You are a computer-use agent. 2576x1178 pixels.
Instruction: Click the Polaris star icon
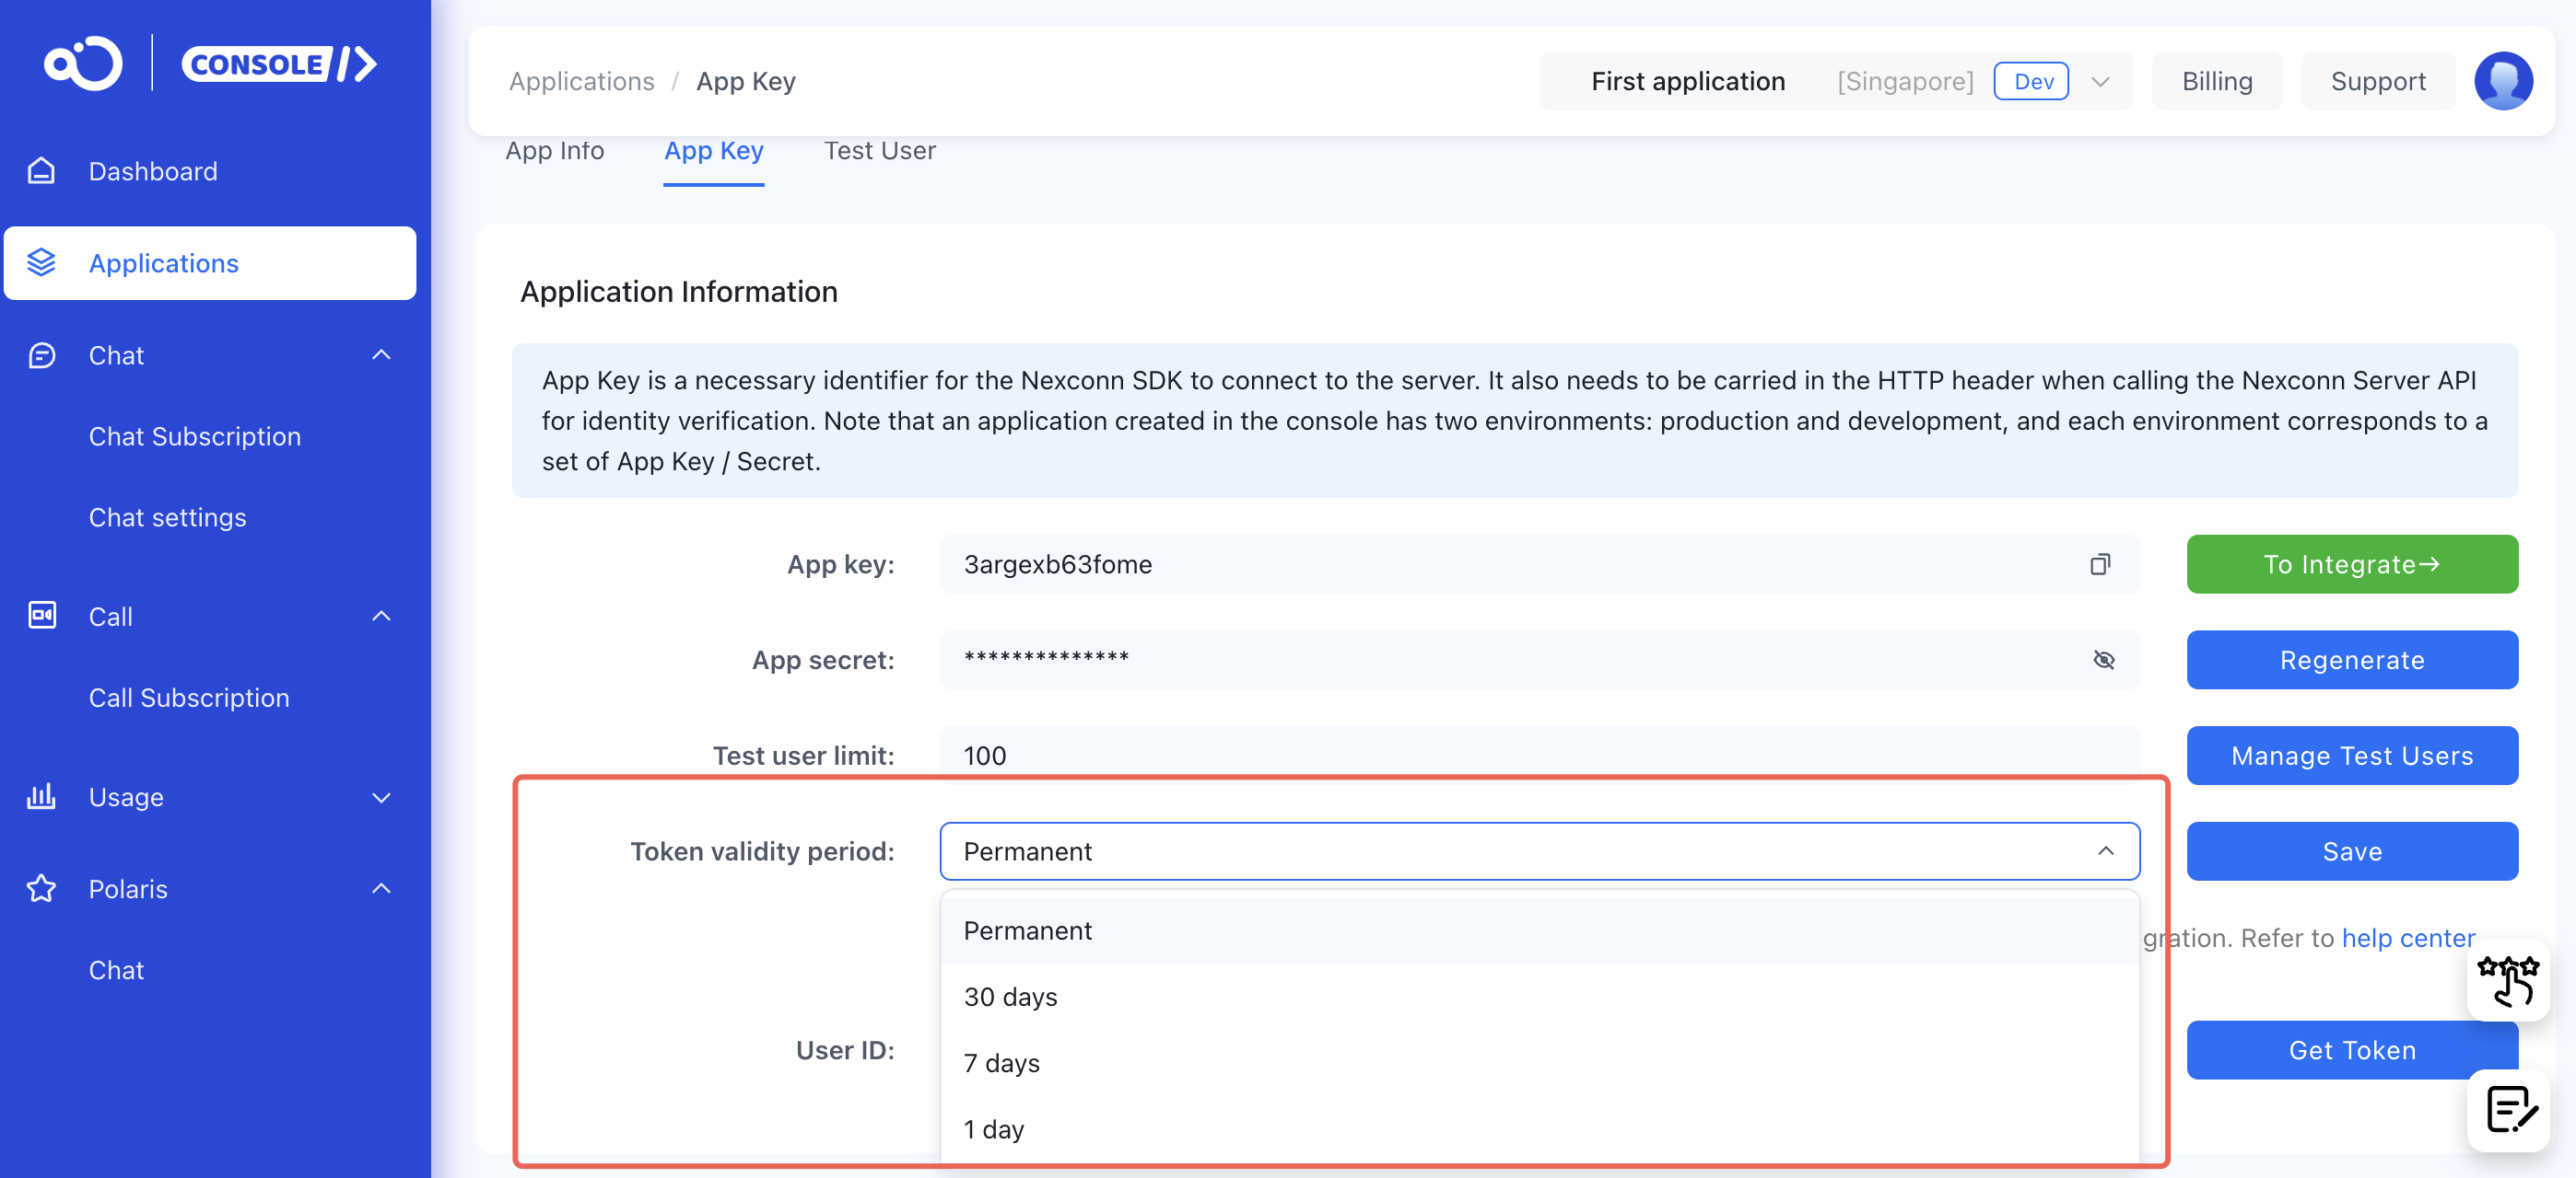coord(41,888)
